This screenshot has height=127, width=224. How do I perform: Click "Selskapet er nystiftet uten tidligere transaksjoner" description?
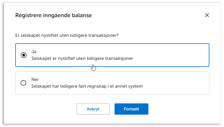pyautogui.click(x=82, y=58)
